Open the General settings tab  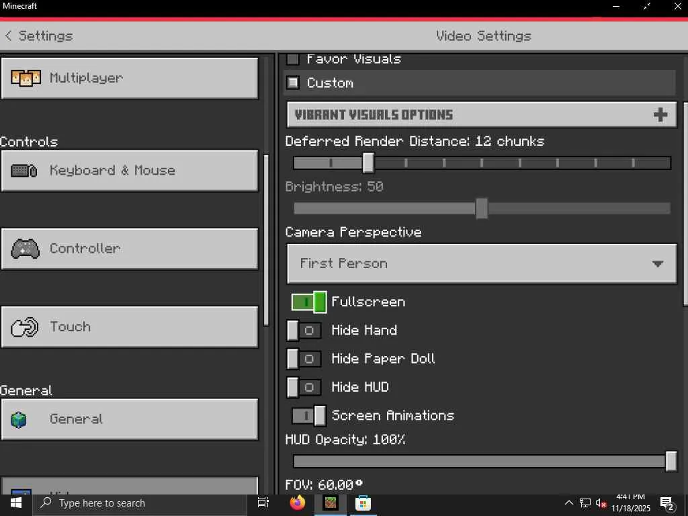130,419
